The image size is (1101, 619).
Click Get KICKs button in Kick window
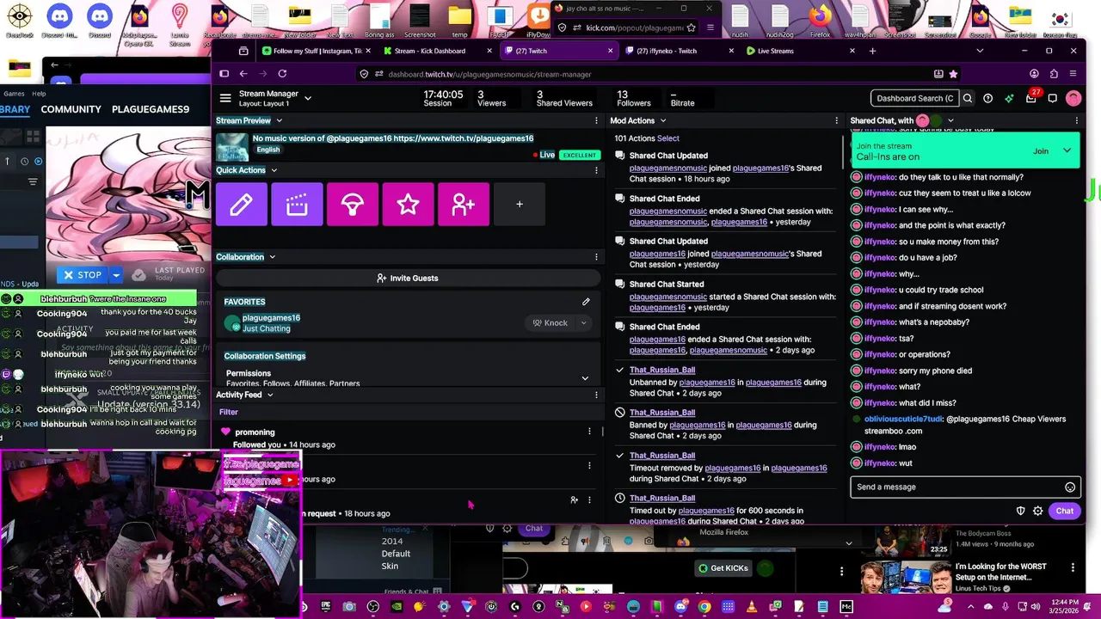[723, 568]
